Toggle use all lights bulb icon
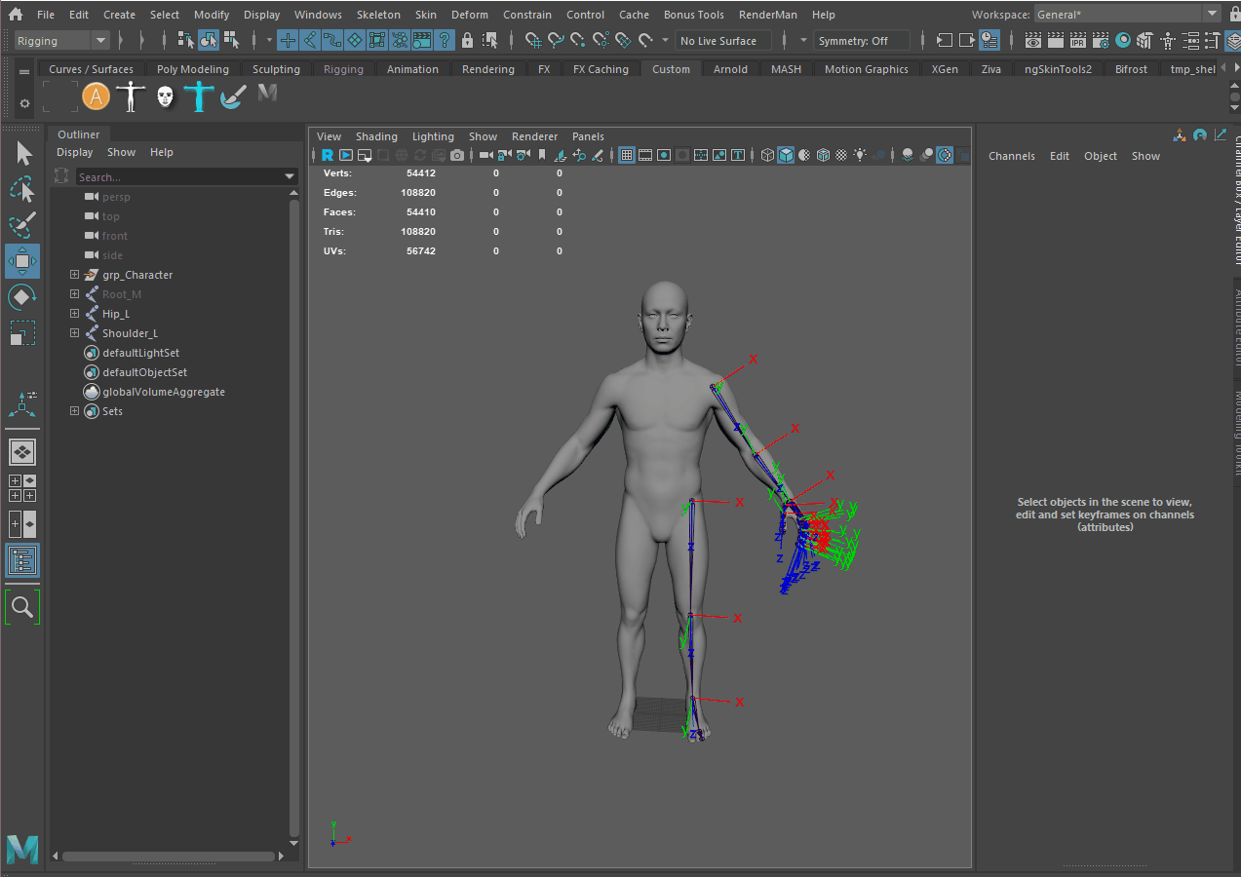 pyautogui.click(x=861, y=155)
